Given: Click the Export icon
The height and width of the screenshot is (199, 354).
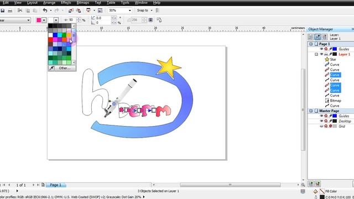Looking at the screenshot, I should 79,11.
